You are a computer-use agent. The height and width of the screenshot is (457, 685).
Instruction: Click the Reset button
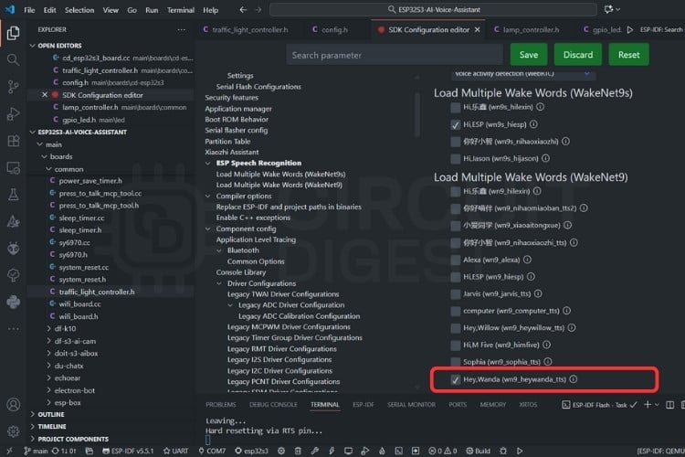(628, 55)
